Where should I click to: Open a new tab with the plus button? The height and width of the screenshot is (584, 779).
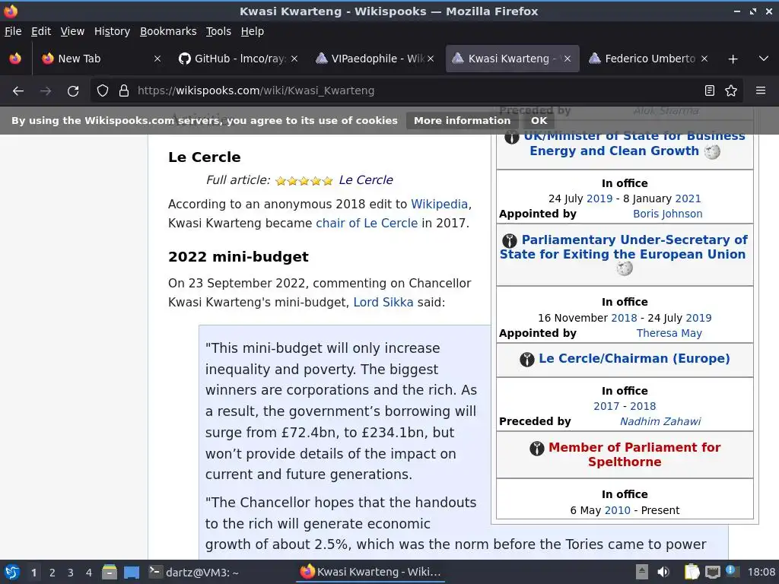click(x=733, y=59)
